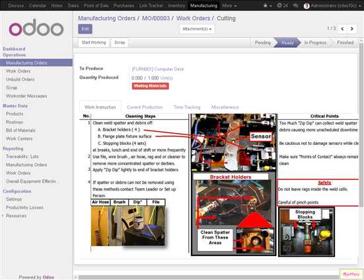Click the Manufacturing Orders breadcrumb
The height and width of the screenshot is (280, 364).
click(x=106, y=19)
